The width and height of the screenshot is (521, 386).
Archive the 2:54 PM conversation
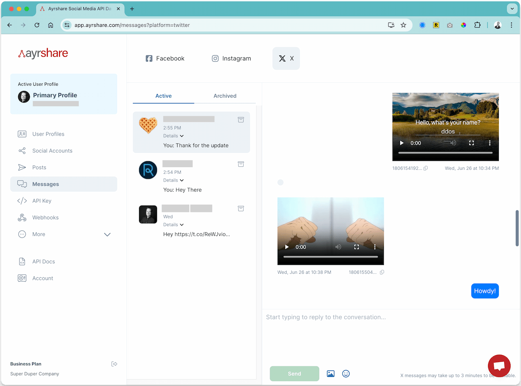[241, 164]
